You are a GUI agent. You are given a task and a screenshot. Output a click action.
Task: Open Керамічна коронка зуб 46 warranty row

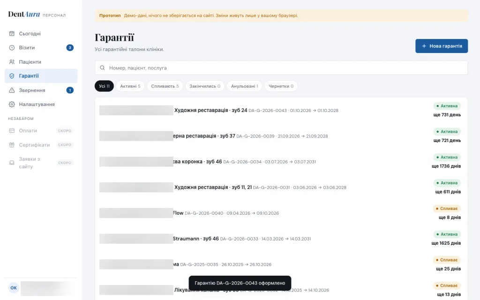tap(281, 162)
